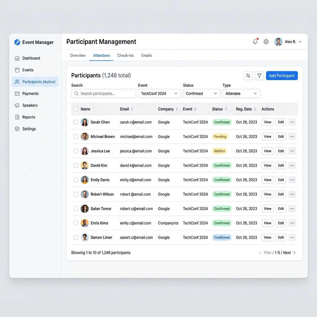Click Next in the pagination controls

[287, 253]
